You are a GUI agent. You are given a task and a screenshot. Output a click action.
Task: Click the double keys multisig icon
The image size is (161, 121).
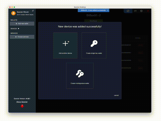pyautogui.click(x=80, y=74)
